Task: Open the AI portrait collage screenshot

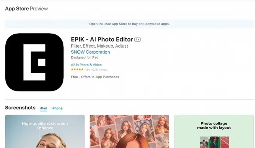Action: pos(129,131)
